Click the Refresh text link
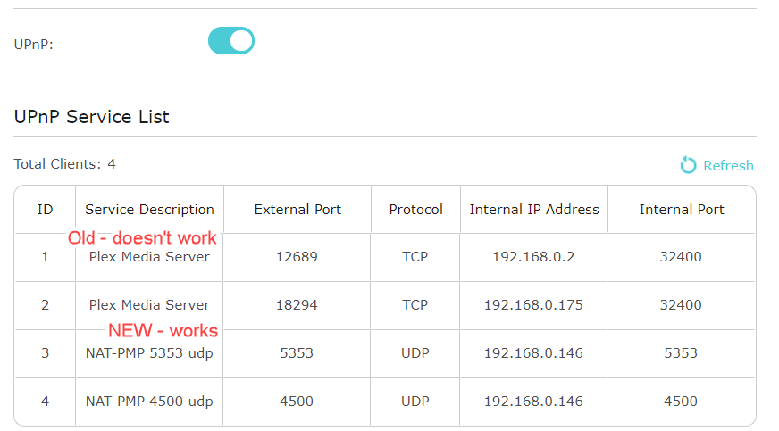Viewport: 779px width, 431px height. point(728,166)
